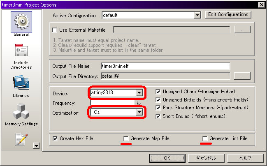267x166 pixels.
Task: Focus the Output File Name field
Action: (165, 66)
